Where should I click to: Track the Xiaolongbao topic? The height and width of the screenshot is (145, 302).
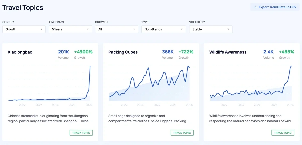coord(81,133)
